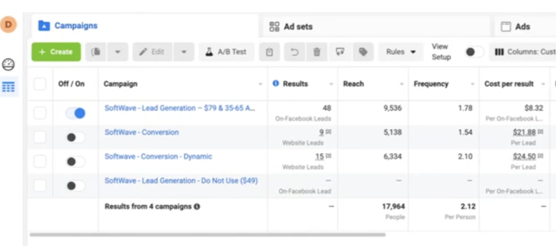Click the Off / On column header

[71, 84]
